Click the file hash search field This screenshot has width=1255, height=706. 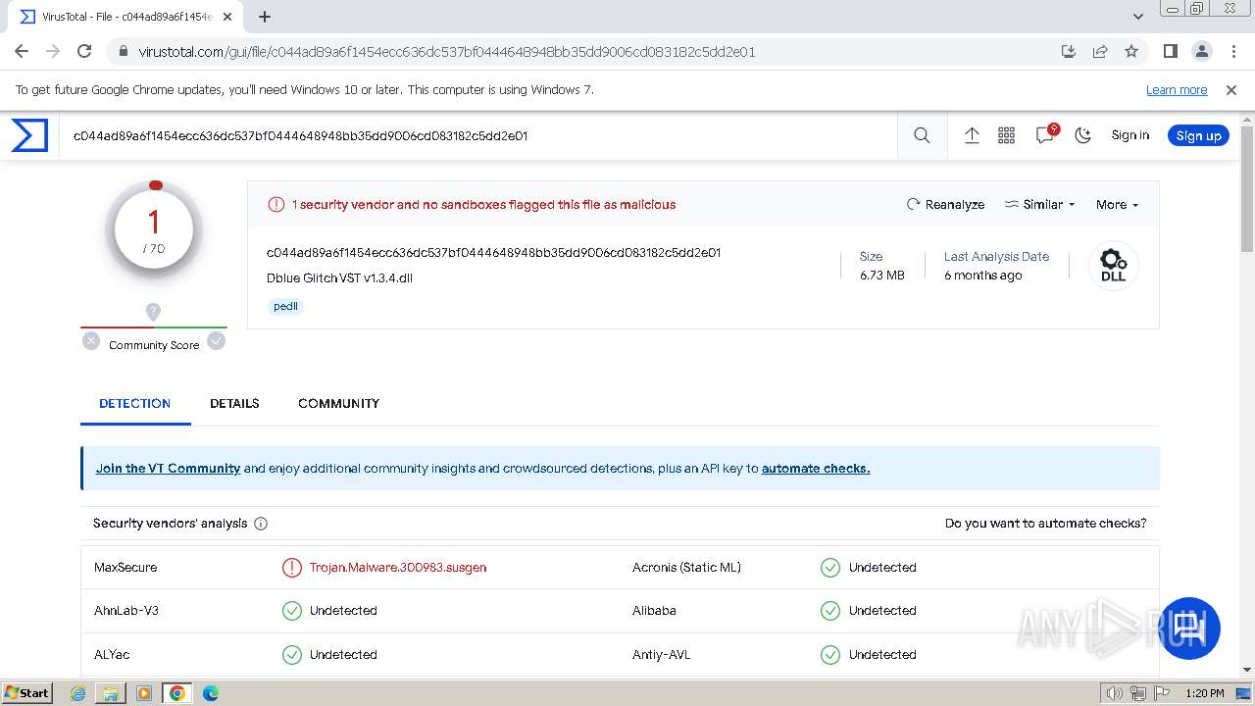click(x=480, y=136)
